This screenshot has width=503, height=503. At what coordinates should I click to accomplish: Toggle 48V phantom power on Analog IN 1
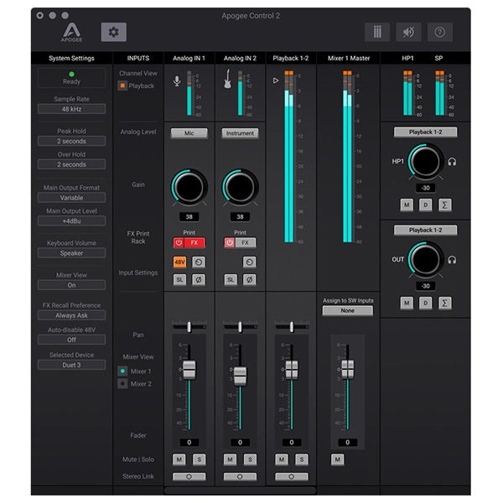[x=180, y=262]
